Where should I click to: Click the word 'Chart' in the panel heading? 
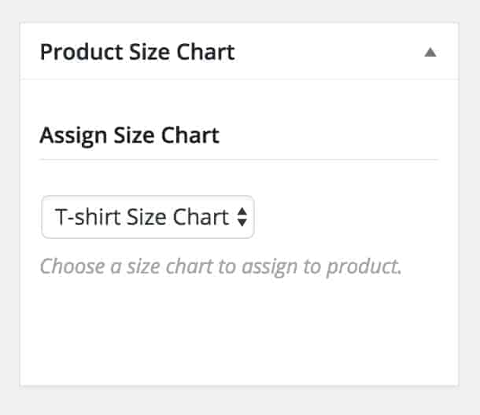(208, 53)
